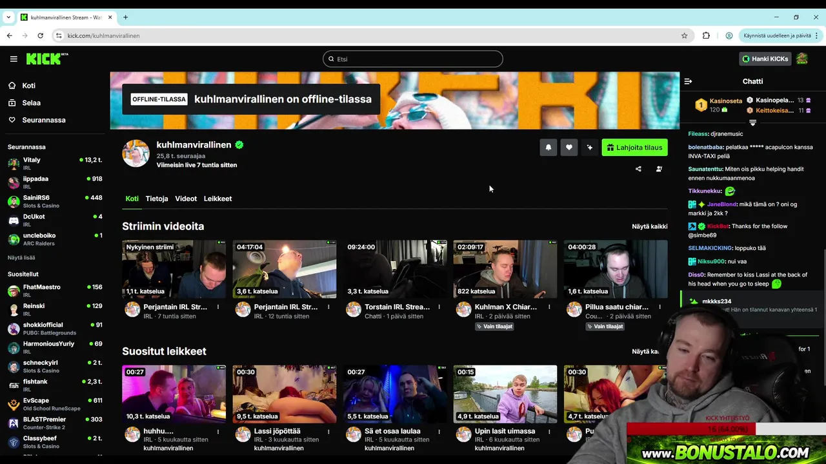Click Tikkunekku's emote in chat
The image size is (826, 464).
[730, 191]
